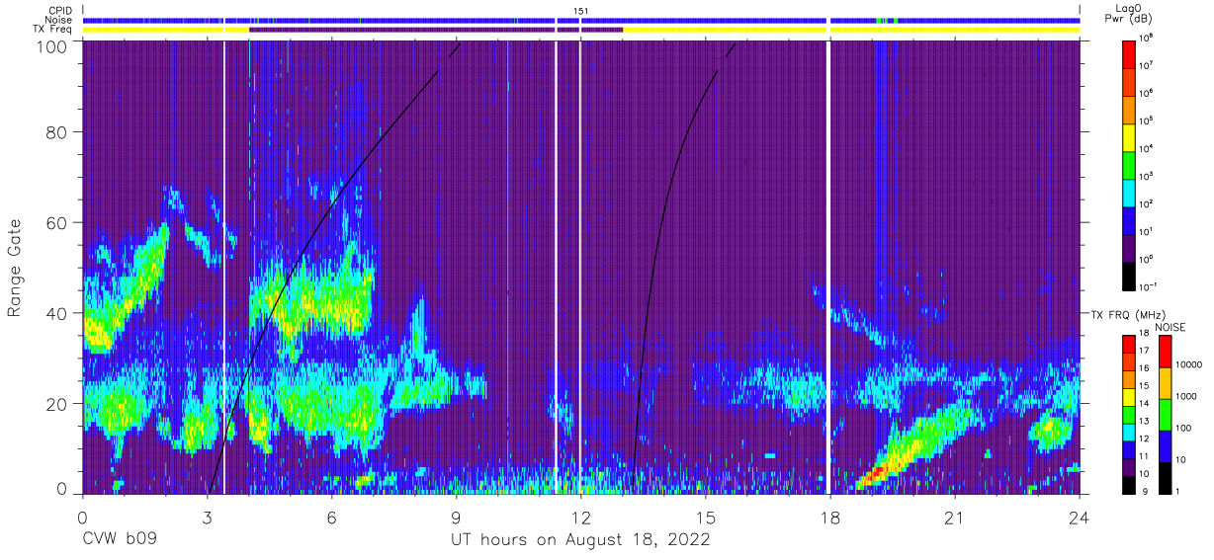This screenshot has width=1214, height=560.
Task: Select the "15" UT hour tick on x-axis
Action: pos(706,517)
